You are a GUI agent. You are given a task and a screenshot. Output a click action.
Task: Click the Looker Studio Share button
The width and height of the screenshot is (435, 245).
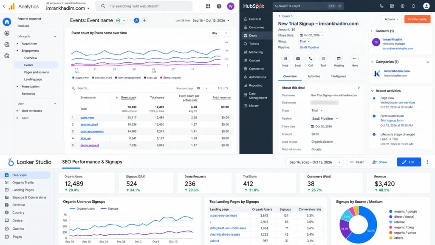(x=382, y=162)
